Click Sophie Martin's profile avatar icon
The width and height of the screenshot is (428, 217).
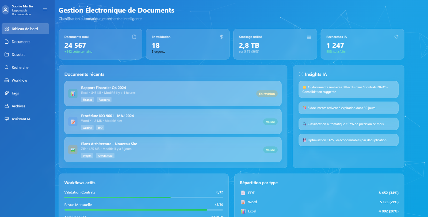coord(5,10)
